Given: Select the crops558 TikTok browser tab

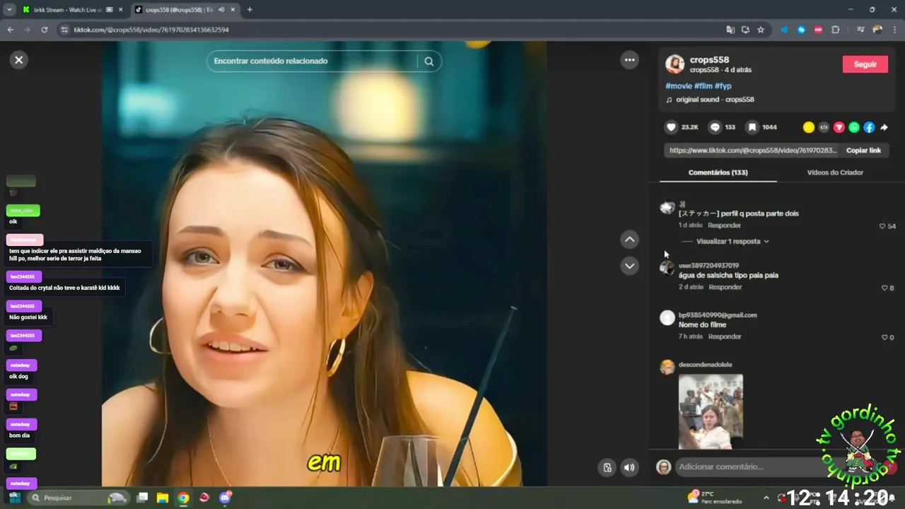Looking at the screenshot, I should tap(183, 10).
